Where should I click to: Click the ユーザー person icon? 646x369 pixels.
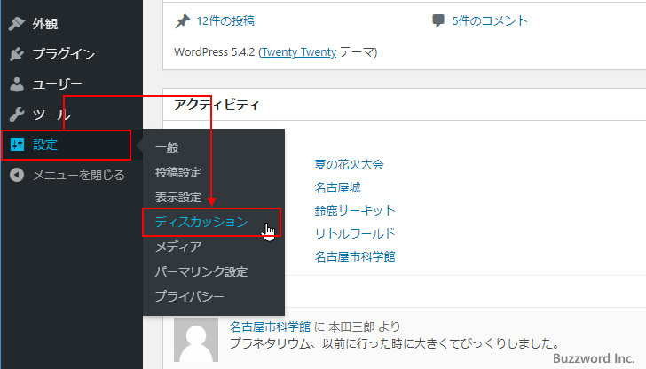point(17,84)
